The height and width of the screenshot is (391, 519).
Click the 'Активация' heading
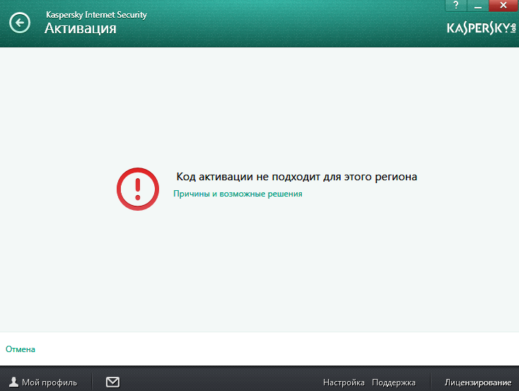point(81,28)
